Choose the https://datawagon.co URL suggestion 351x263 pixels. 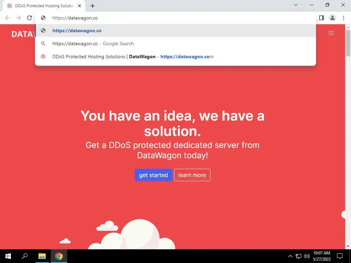pyautogui.click(x=175, y=30)
